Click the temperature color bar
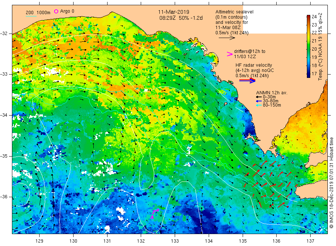 (x=308, y=46)
